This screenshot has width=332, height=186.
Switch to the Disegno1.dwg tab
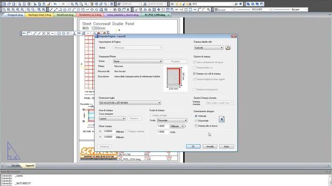(15, 15)
